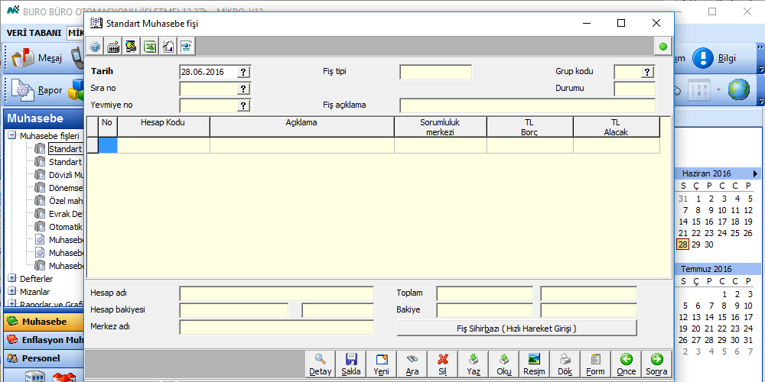
Task: Click into the Fiş açıklama field
Action: (527, 105)
